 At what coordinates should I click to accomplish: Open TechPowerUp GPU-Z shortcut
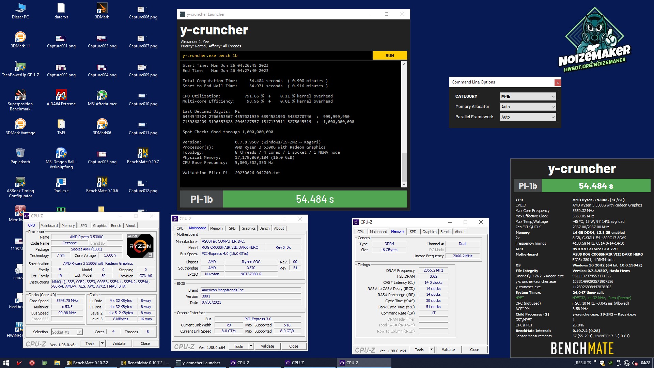[x=20, y=69]
